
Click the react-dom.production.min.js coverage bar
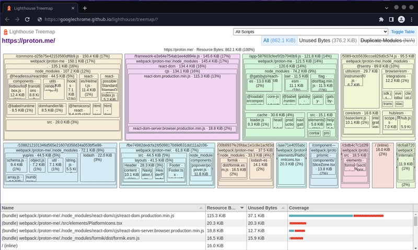[336, 216]
